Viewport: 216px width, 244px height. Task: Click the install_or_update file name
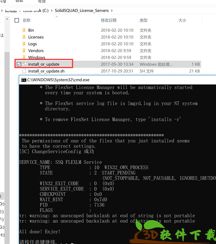pos(44,64)
